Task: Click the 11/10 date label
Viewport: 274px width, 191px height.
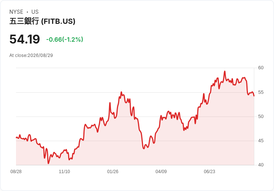Action: coord(64,172)
